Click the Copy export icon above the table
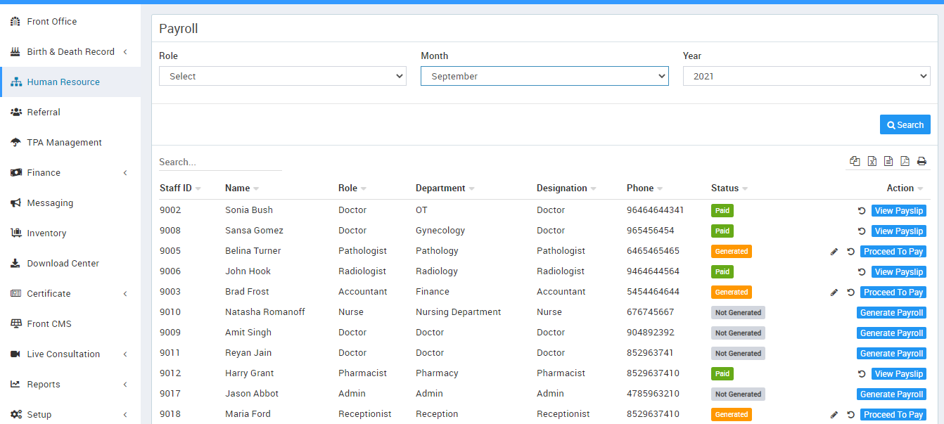 [x=855, y=161]
